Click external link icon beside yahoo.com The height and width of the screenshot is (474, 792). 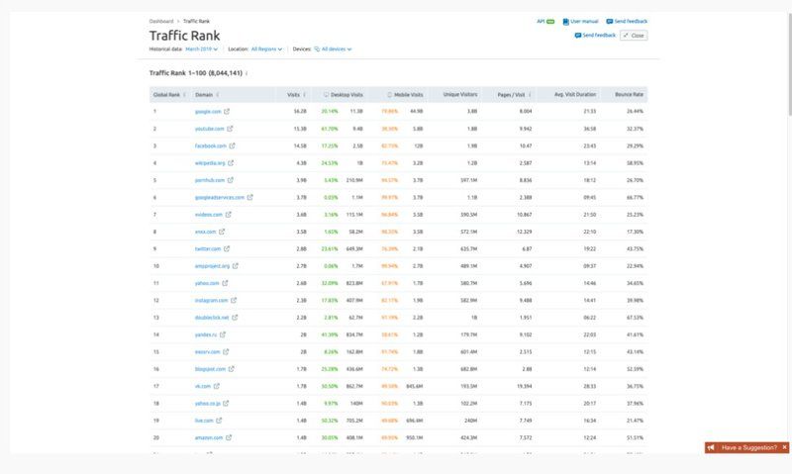tap(226, 283)
